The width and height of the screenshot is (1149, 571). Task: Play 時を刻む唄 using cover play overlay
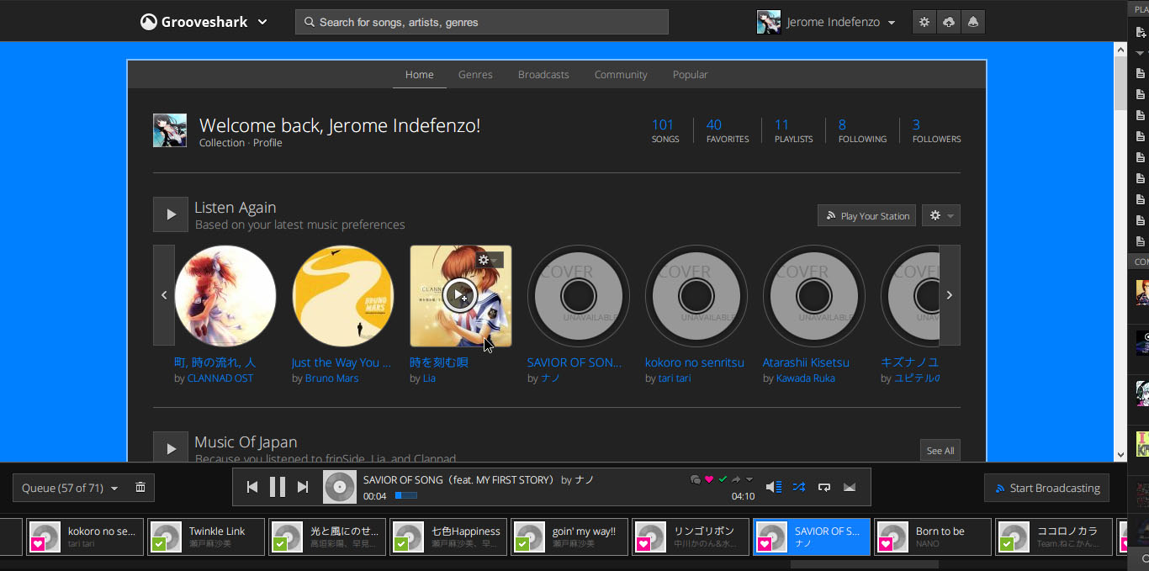[x=459, y=294]
